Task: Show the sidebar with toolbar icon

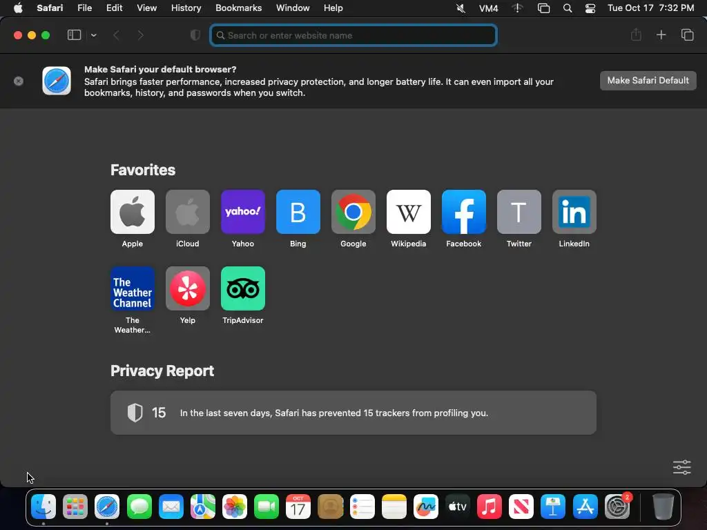Action: point(74,35)
